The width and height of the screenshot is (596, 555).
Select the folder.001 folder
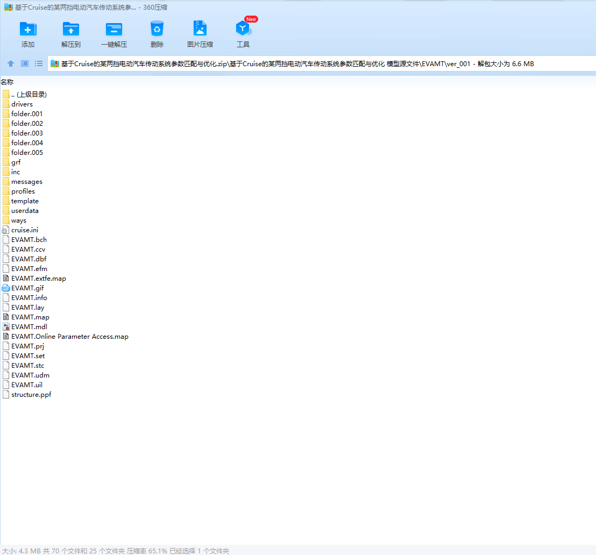point(23,113)
